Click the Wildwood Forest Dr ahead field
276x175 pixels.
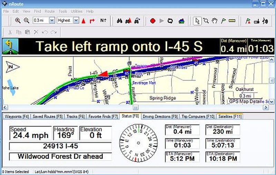point(60,156)
